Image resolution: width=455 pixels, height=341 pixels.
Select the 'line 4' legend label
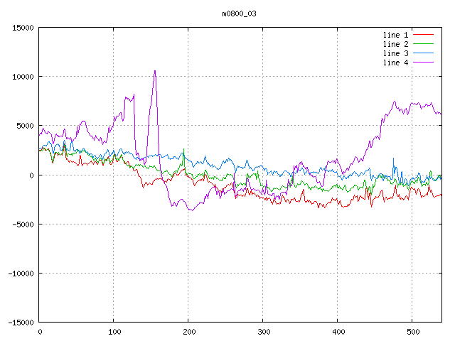click(396, 63)
